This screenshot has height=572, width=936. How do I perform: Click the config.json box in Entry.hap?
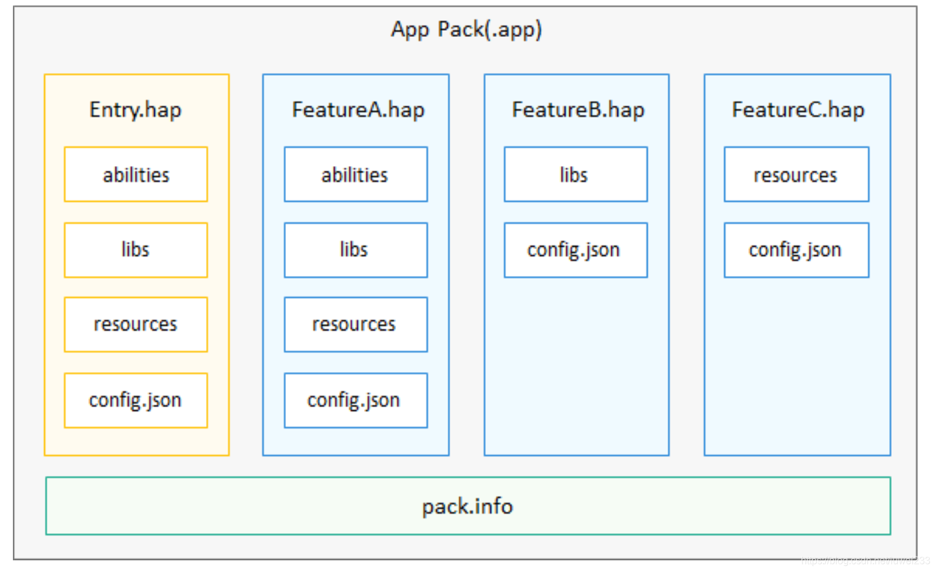click(x=136, y=400)
